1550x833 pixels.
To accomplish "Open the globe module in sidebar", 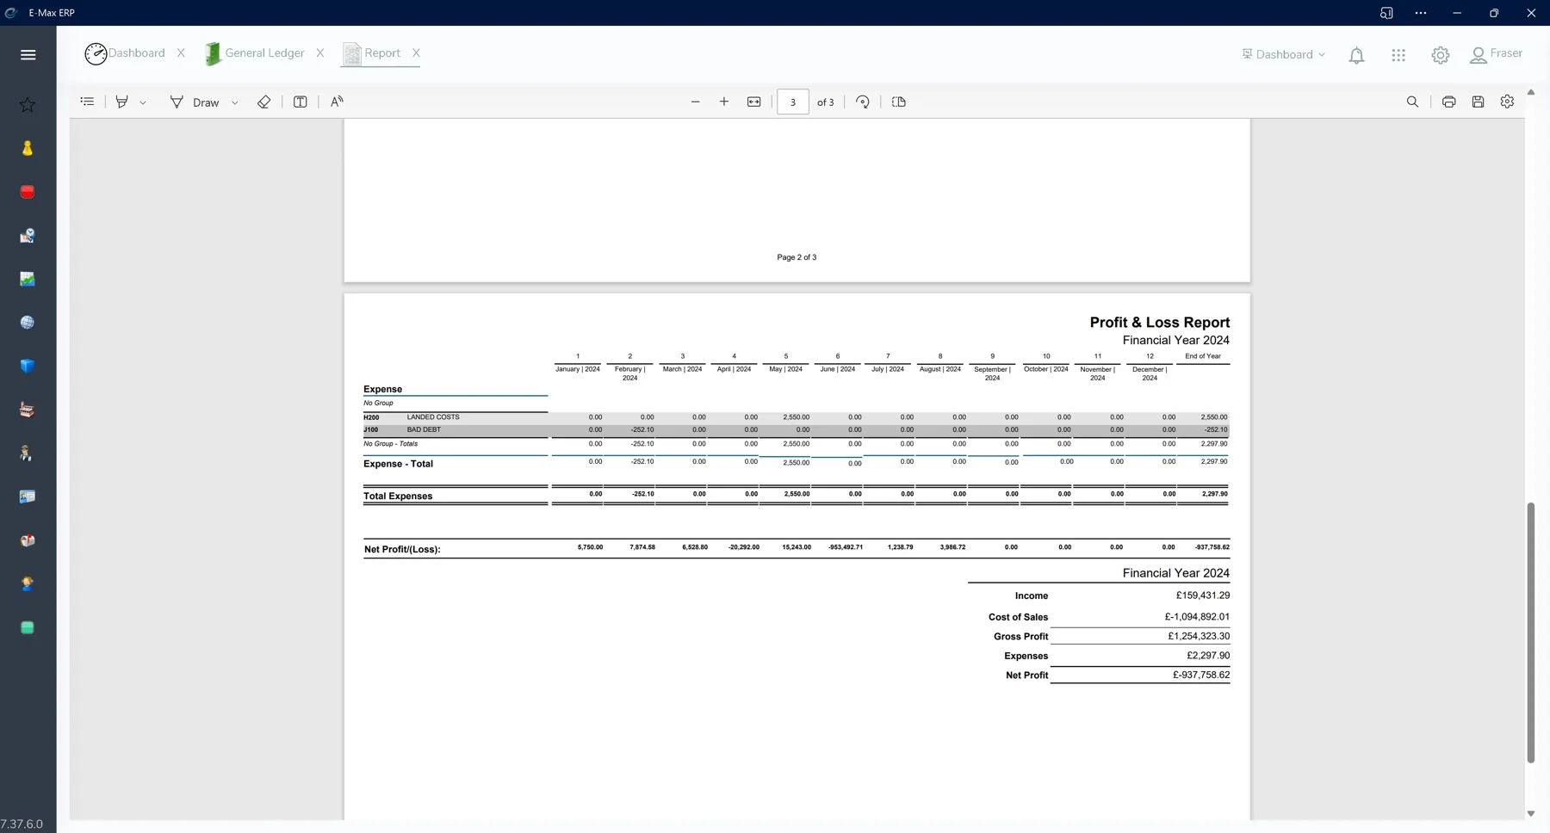I will pyautogui.click(x=28, y=323).
